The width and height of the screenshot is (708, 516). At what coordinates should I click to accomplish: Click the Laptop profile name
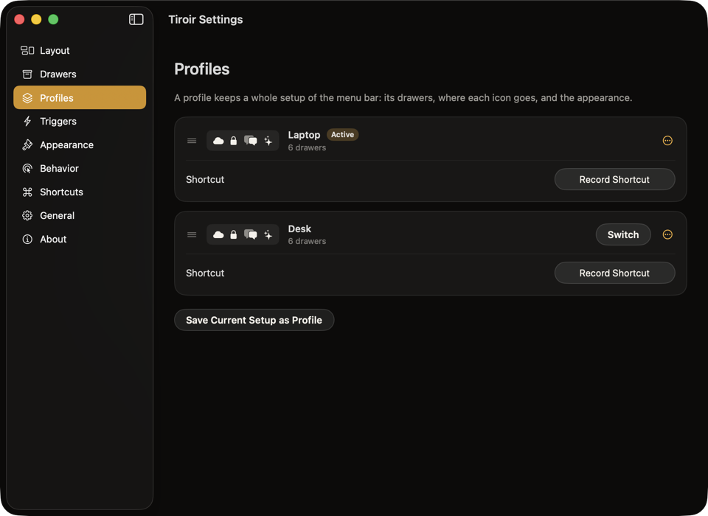304,135
